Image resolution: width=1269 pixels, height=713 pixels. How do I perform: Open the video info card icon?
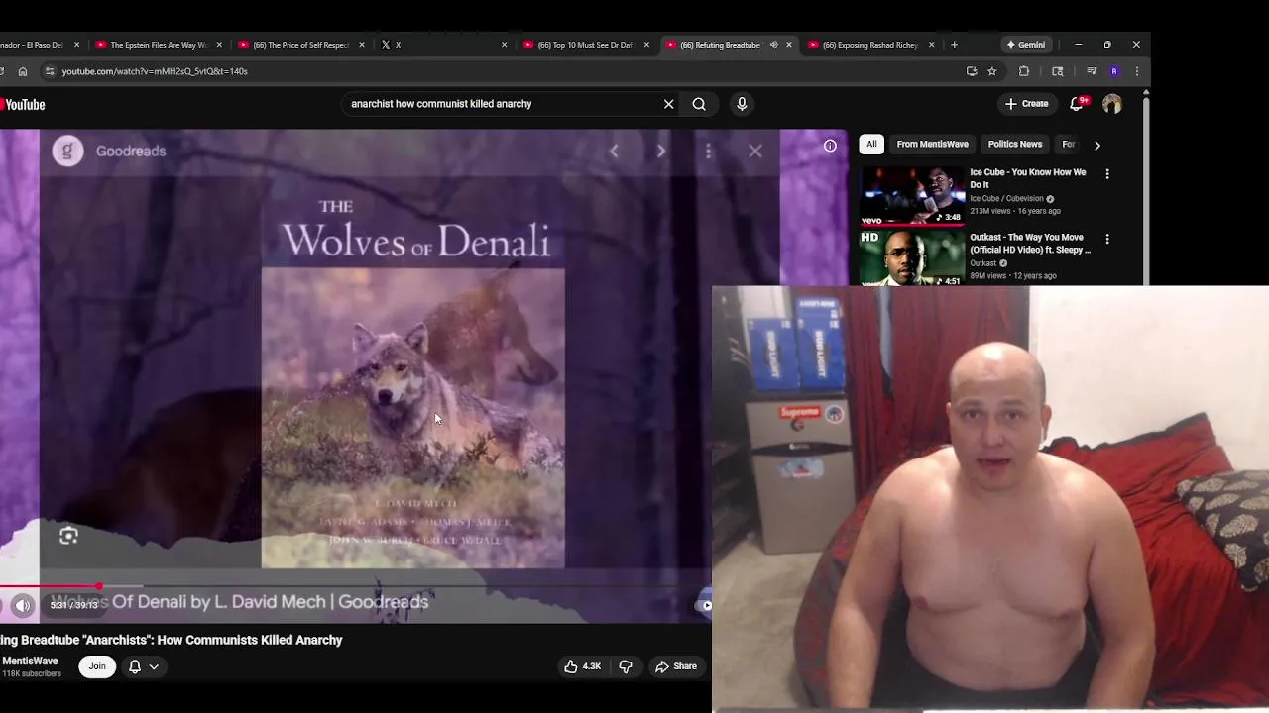click(x=830, y=146)
